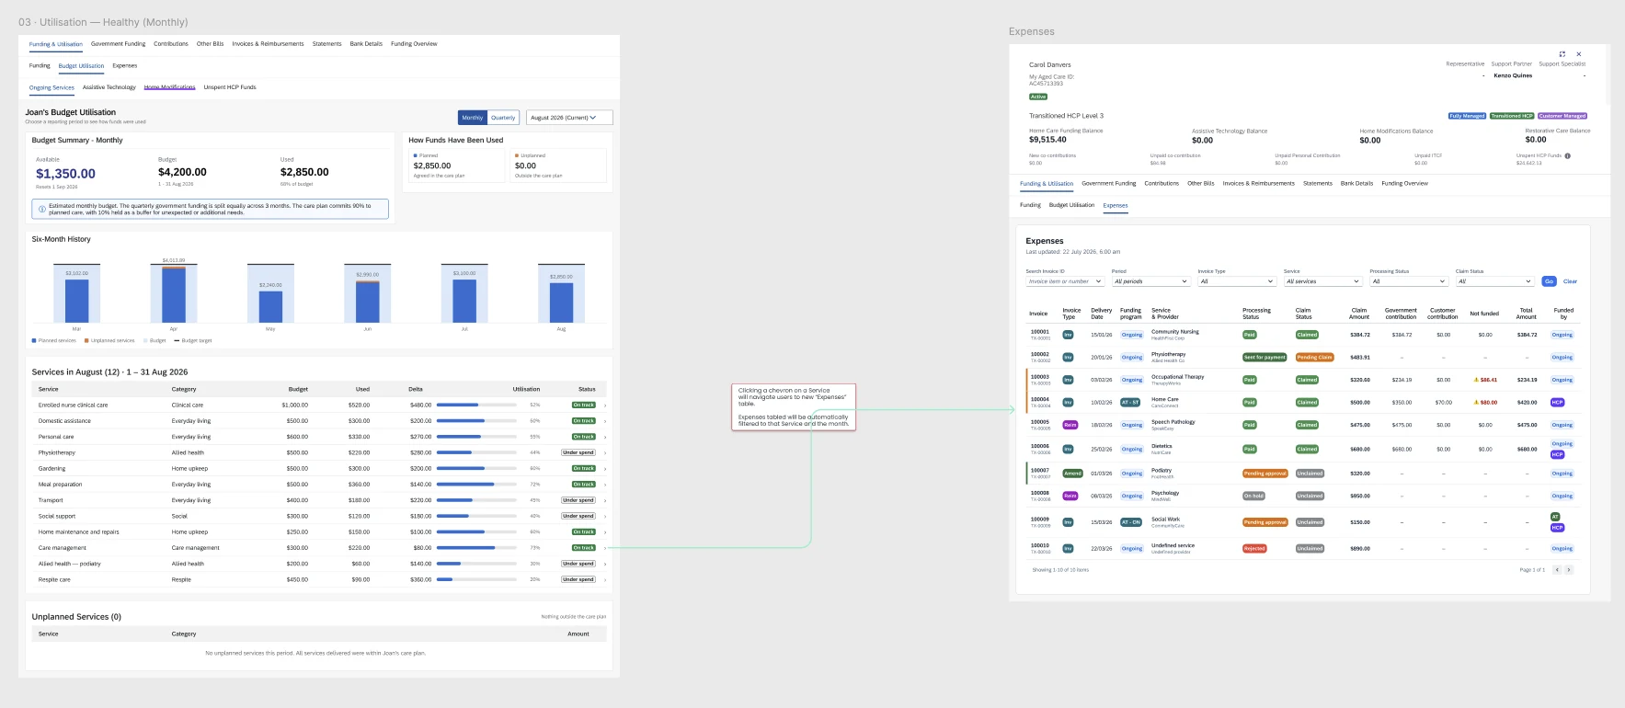
Task: Open the August 2026 (Current) period dropdown
Action: point(569,118)
